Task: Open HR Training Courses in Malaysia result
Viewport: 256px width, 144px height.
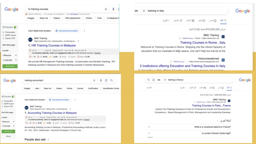Action: (x=54, y=45)
